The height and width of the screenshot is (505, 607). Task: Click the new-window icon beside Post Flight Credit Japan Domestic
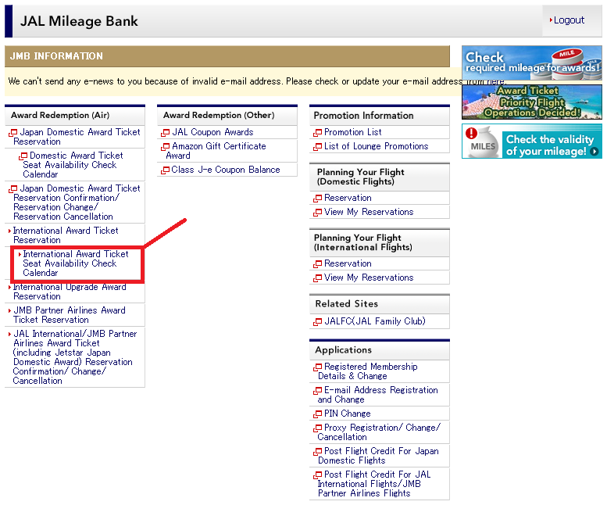(x=317, y=452)
